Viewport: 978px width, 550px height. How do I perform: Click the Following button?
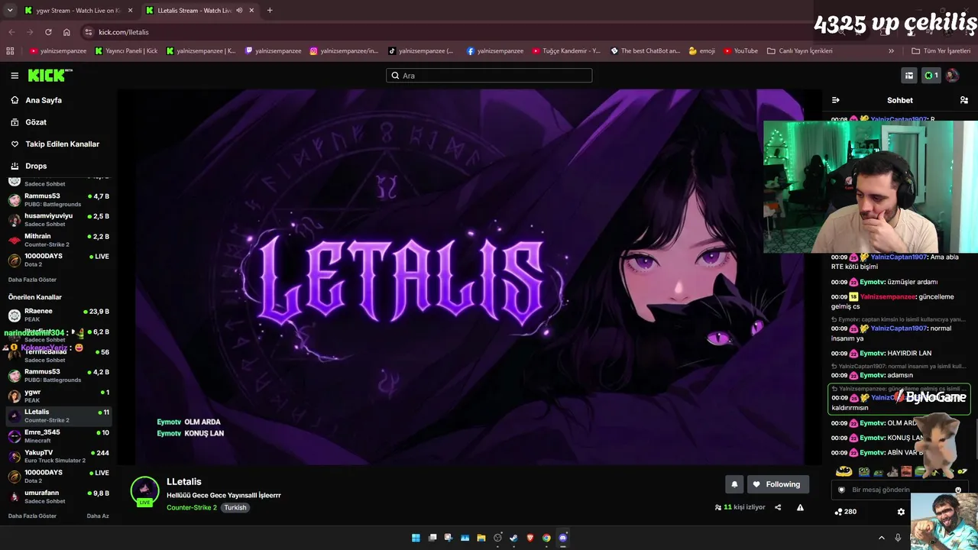tap(777, 484)
